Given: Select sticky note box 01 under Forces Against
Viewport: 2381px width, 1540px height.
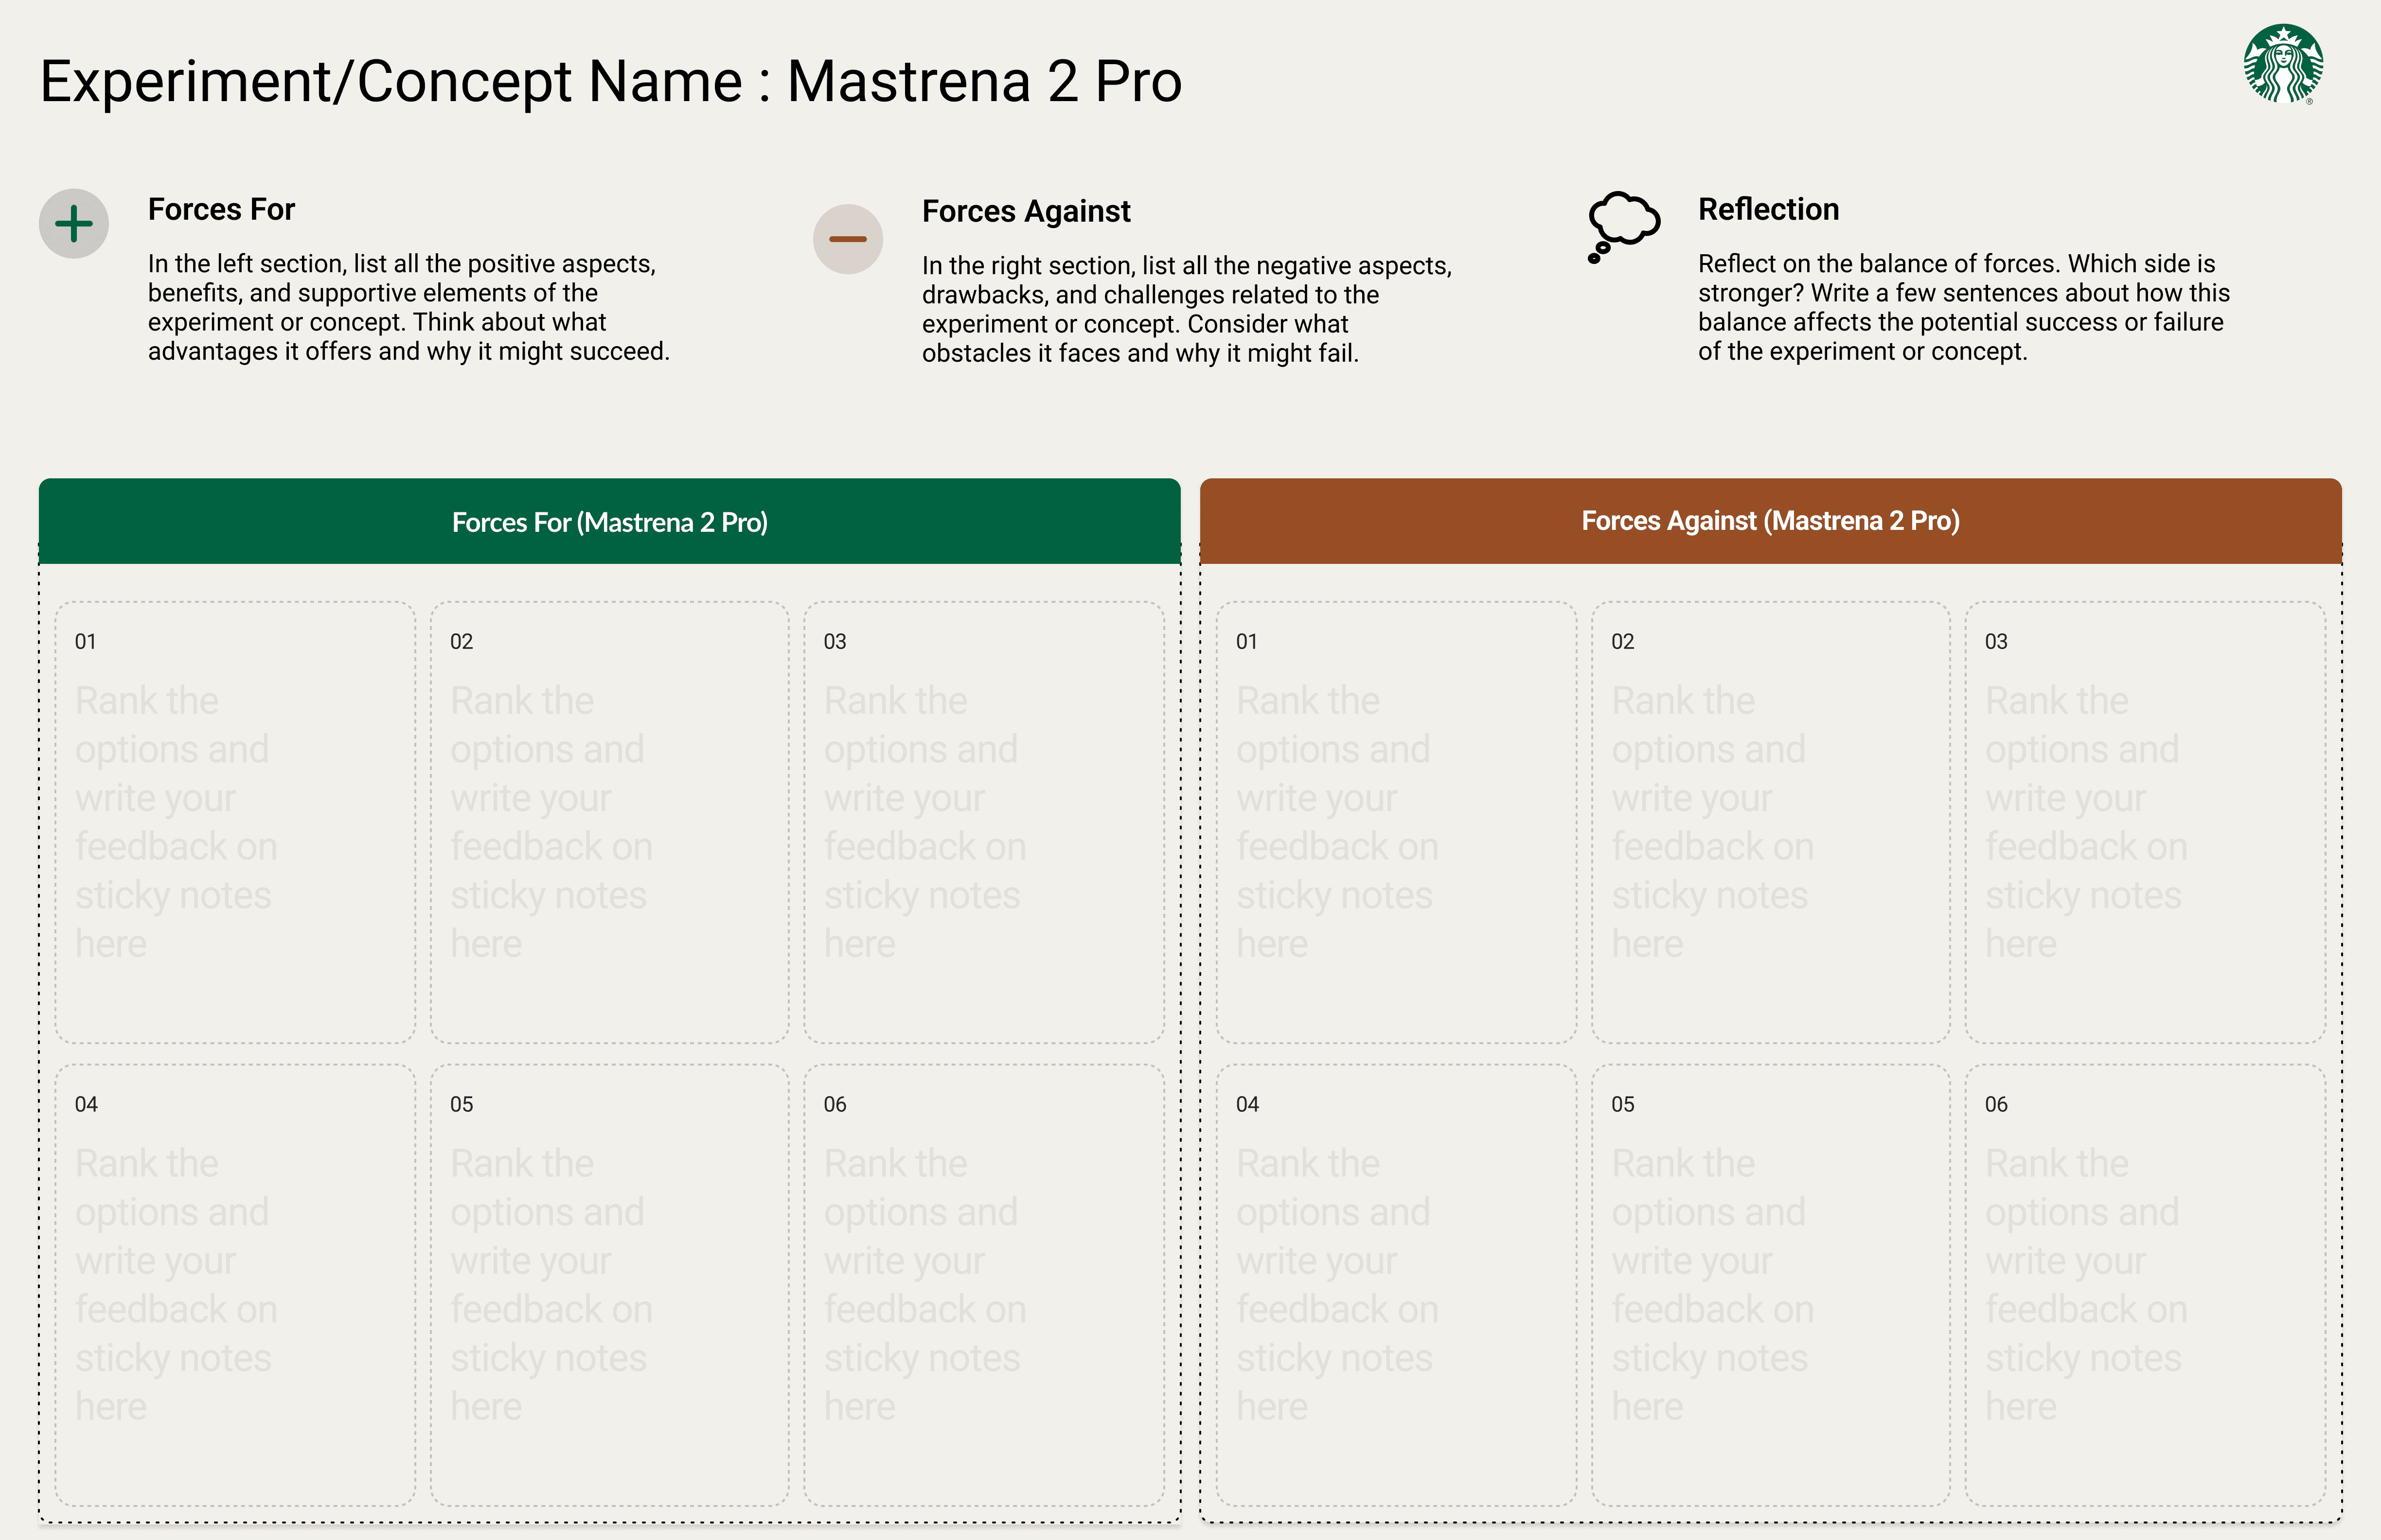Looking at the screenshot, I should click(1396, 822).
